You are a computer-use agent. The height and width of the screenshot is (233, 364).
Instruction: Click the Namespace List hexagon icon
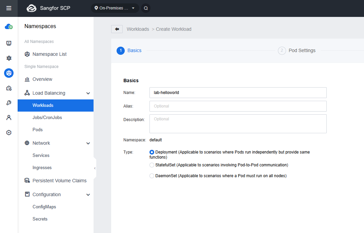27,54
